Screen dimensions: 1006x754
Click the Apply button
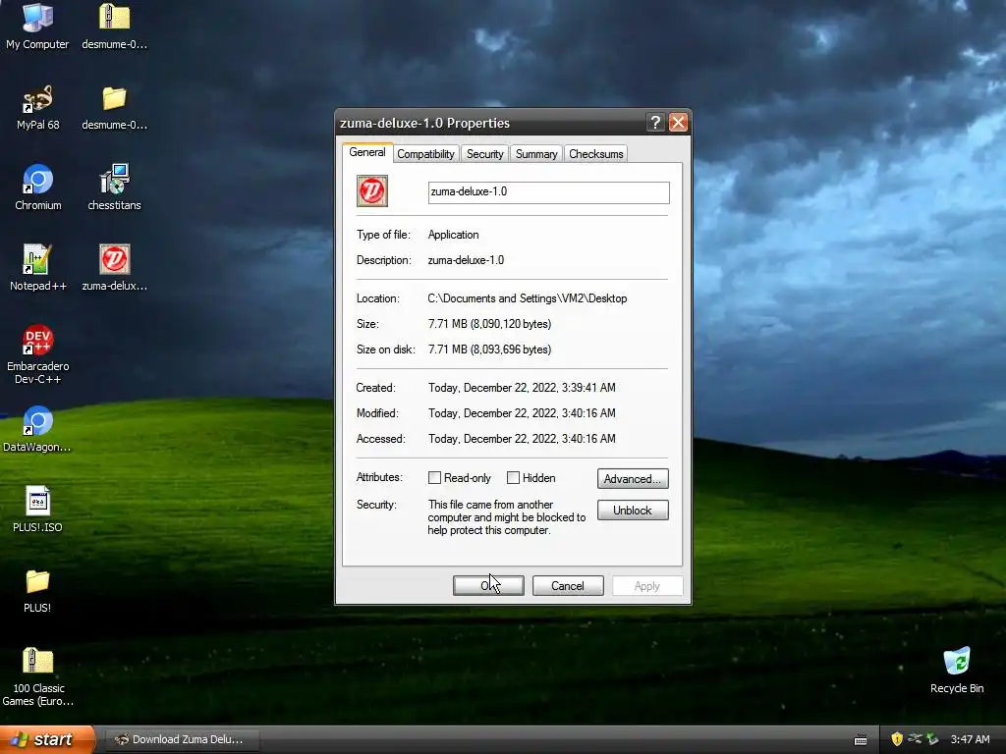[x=647, y=585]
